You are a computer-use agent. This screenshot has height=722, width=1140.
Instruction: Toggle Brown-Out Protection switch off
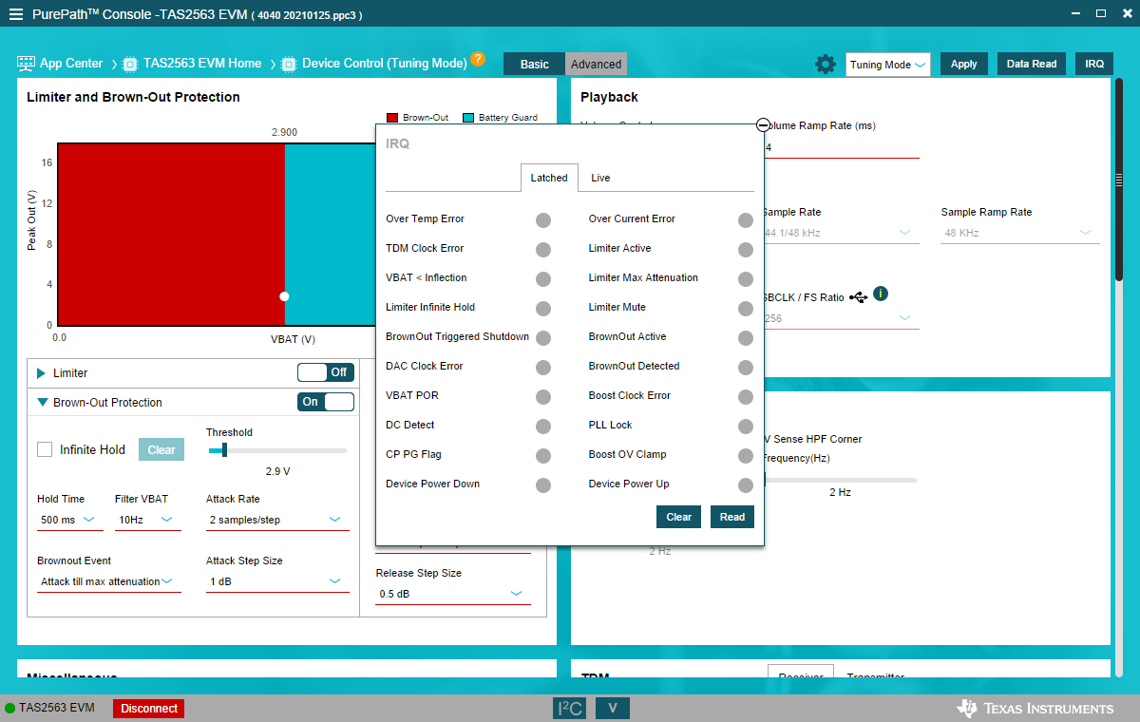(326, 402)
